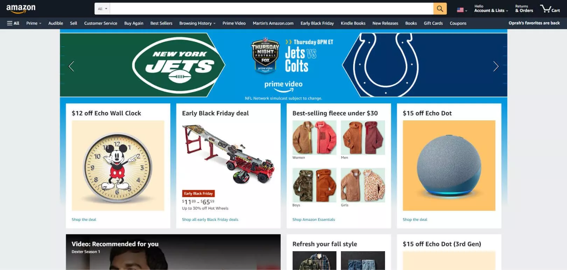Viewport: 567px width, 270px height.
Task: Show the next banner slide arrow
Action: 496,66
